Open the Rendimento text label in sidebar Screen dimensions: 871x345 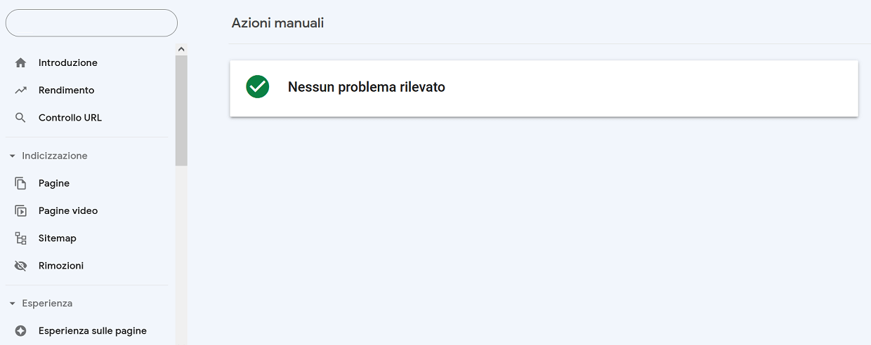(x=66, y=90)
